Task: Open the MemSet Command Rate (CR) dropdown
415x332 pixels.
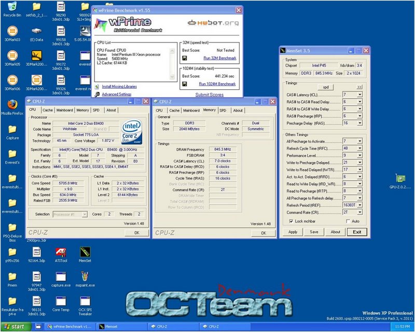Action: [x=359, y=212]
